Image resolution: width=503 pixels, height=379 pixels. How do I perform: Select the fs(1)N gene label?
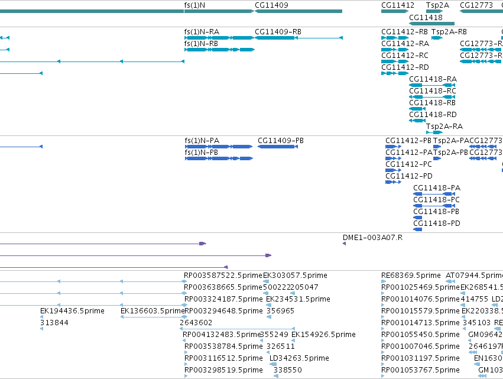click(194, 5)
